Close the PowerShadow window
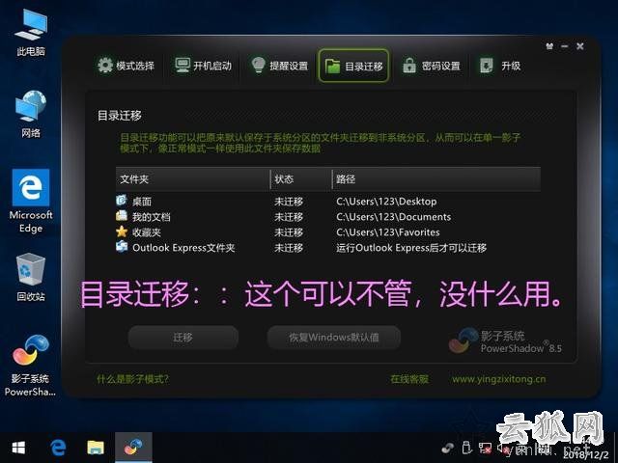Screen dimensions: 618x463 click(579, 46)
